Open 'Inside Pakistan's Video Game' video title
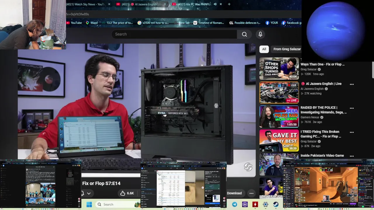 322,155
